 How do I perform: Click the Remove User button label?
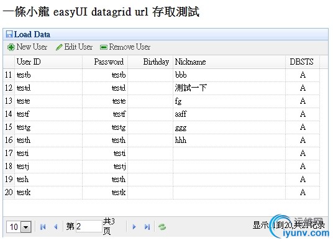tap(130, 47)
